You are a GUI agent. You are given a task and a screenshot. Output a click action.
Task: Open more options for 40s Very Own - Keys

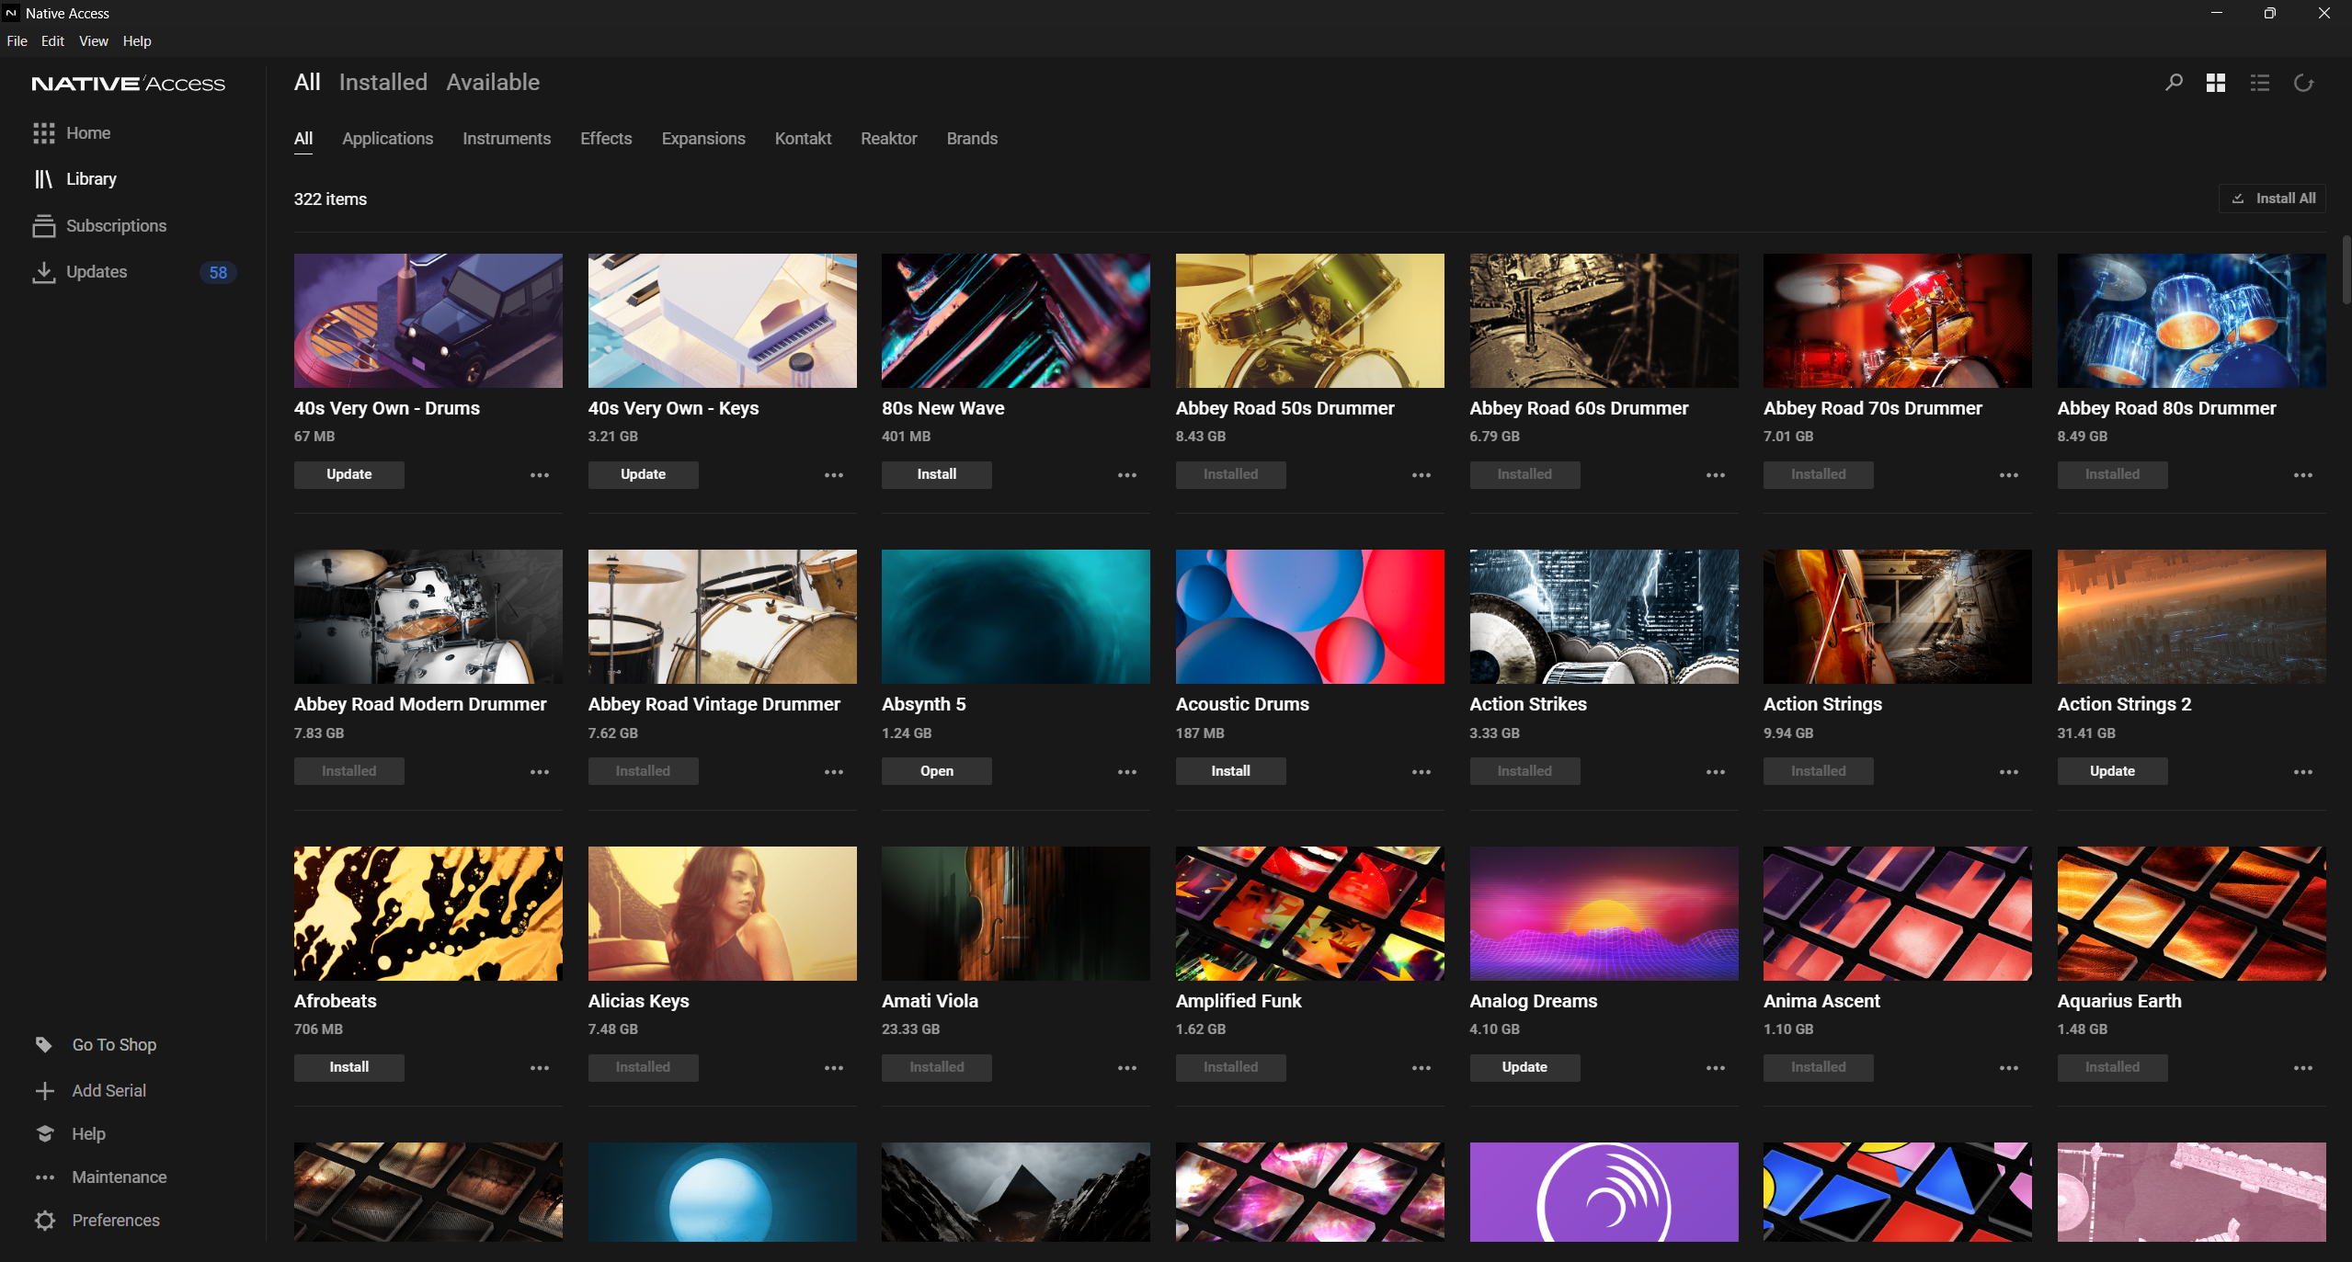834,475
